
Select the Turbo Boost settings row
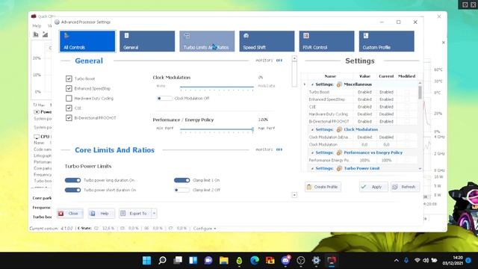(x=362, y=92)
